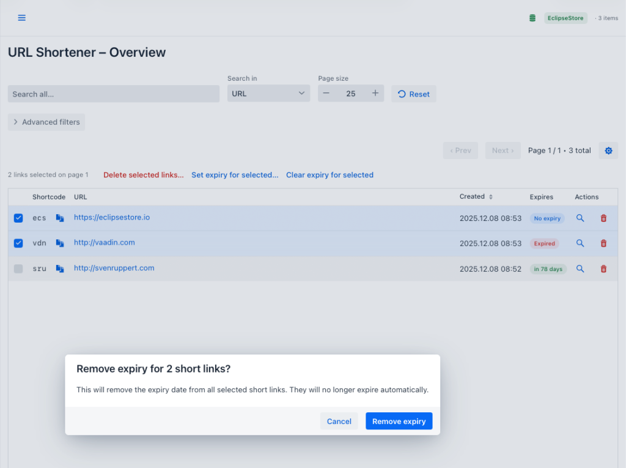Copy the ecs shortcode link
Viewport: 626px width, 468px height.
(x=59, y=217)
